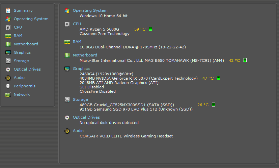The height and width of the screenshot is (168, 279).
Task: Open the Graphics sidebar entry
Action: (x=22, y=52)
